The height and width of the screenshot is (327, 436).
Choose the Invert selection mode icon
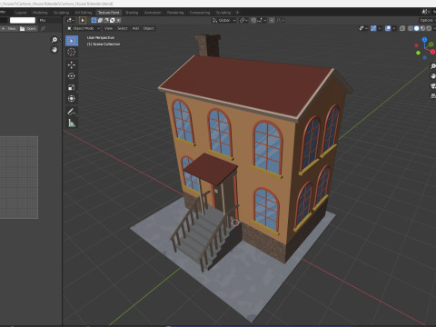pyautogui.click(x=113, y=20)
